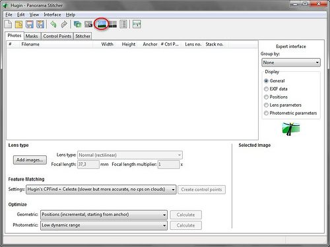Redo with the grey arrow icon
This screenshot has width=330, height=247.
click(64, 24)
